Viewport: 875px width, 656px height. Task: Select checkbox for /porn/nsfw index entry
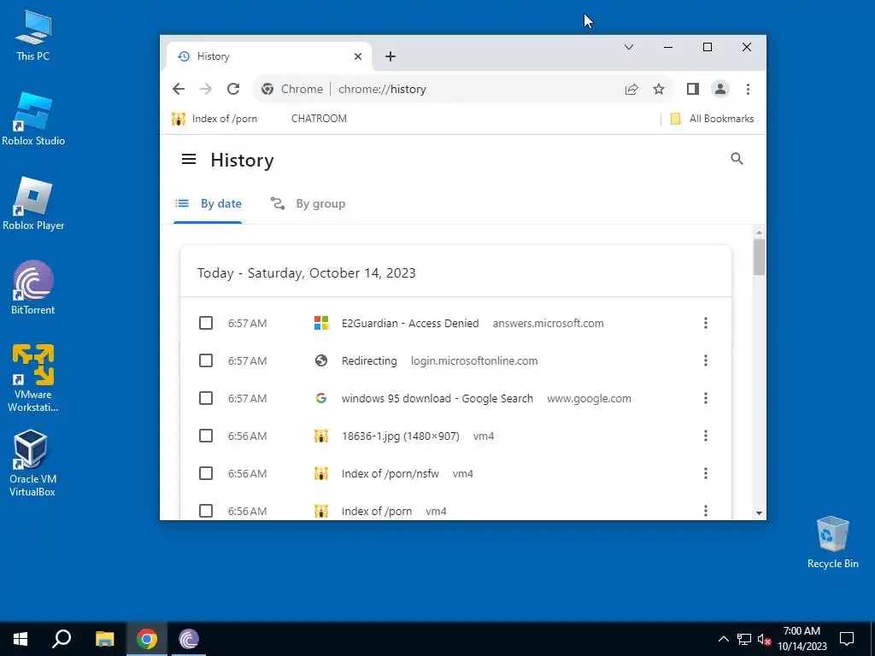click(206, 473)
